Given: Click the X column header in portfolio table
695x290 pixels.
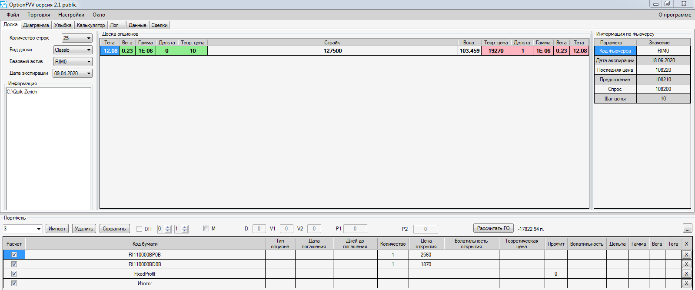Looking at the screenshot, I should 686,244.
